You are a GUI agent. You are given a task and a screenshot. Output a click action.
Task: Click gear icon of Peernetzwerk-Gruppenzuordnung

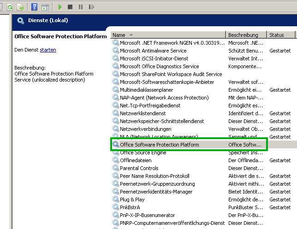click(x=116, y=183)
